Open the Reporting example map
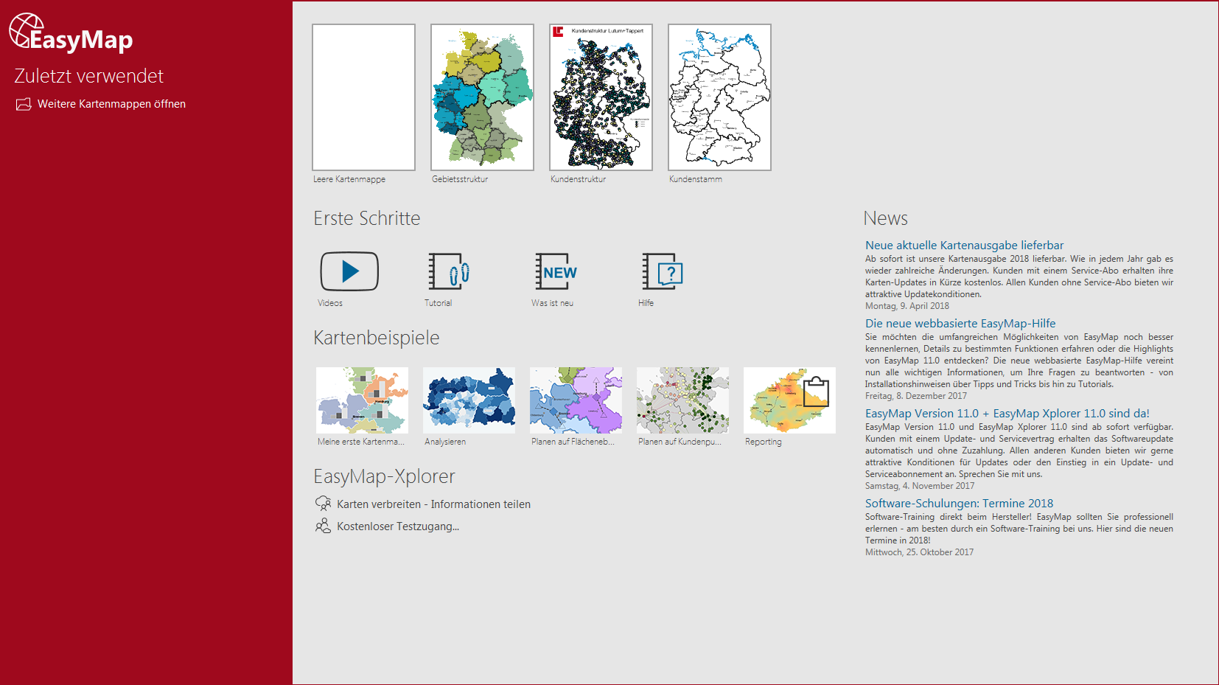Viewport: 1219px width, 685px height. point(789,400)
